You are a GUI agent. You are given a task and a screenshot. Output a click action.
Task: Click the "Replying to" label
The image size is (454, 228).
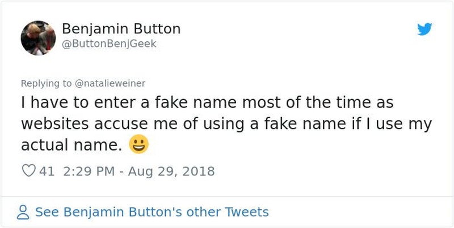click(46, 83)
